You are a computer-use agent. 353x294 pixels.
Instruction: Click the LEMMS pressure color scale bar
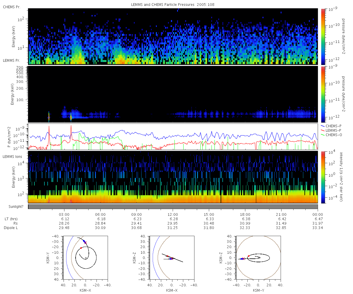coord(323,94)
